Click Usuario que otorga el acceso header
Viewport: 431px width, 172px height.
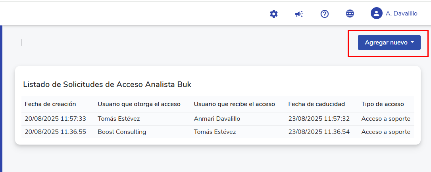139,104
